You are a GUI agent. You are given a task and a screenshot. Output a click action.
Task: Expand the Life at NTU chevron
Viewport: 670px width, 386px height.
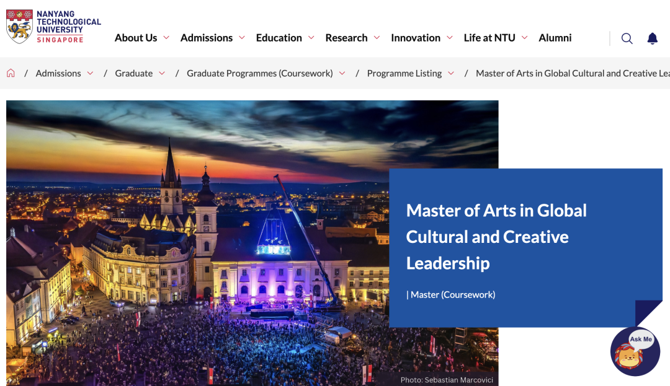tap(525, 38)
